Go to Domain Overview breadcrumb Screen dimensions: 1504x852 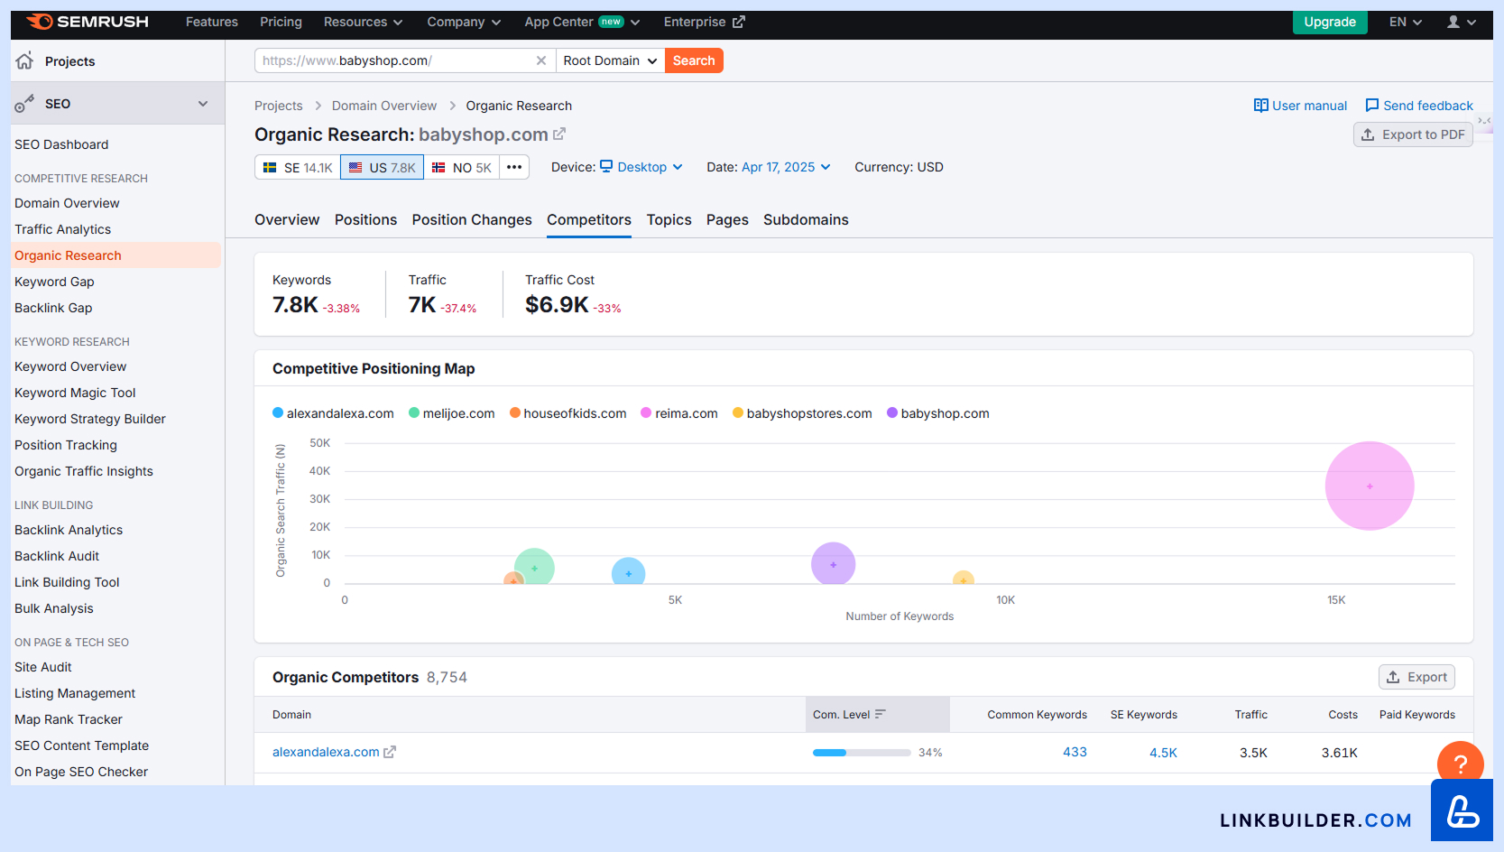(x=384, y=106)
